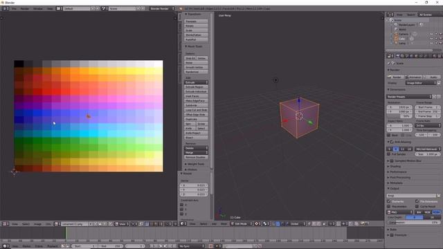Click the green Y axis manipulator handle
Screen dimensions: 443x249
pos(310,122)
